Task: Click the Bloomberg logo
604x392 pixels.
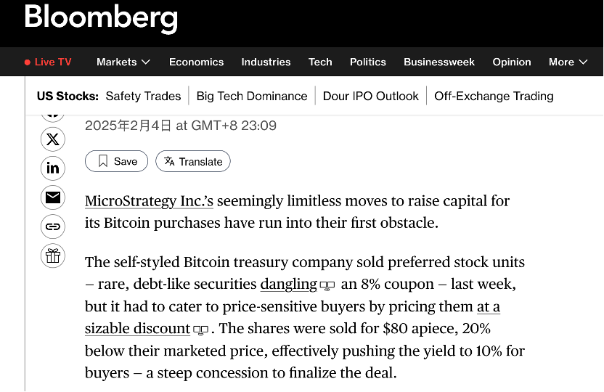Action: (101, 17)
